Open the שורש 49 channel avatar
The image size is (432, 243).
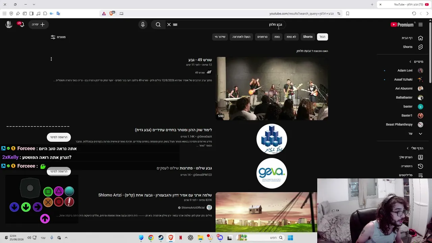pos(209,72)
